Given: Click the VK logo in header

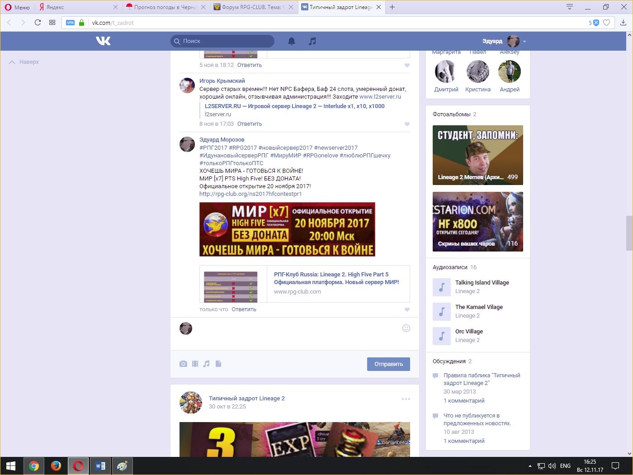Looking at the screenshot, I should point(103,41).
